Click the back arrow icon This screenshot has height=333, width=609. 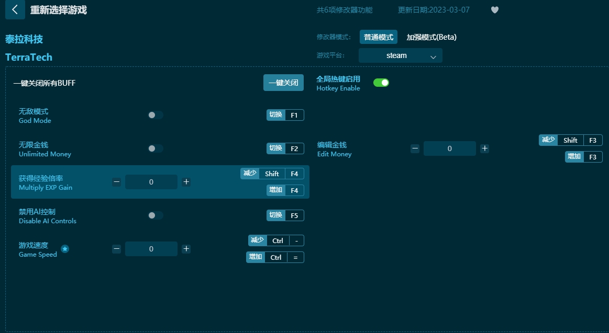click(x=15, y=9)
